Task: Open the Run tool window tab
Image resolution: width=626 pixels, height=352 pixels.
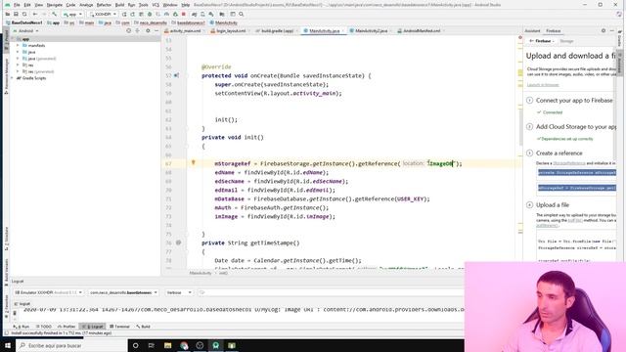Action: [22, 327]
